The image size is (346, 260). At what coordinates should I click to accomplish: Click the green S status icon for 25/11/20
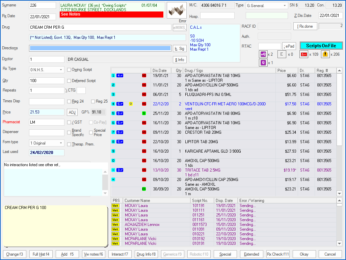coord(144,113)
